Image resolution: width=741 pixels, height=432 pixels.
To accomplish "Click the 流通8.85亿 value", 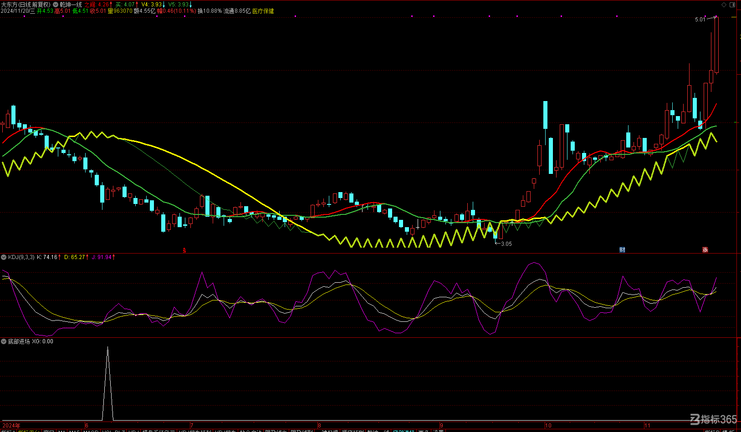I will [x=237, y=11].
